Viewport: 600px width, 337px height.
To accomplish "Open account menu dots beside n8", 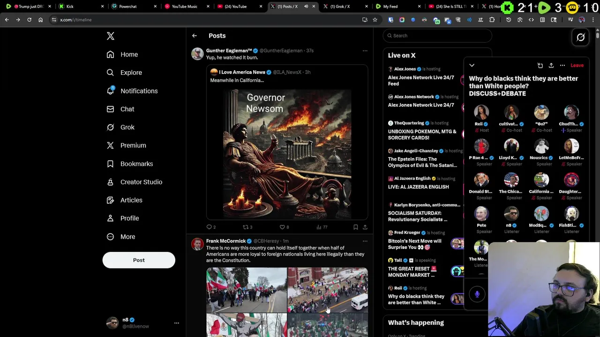I will click(x=177, y=323).
